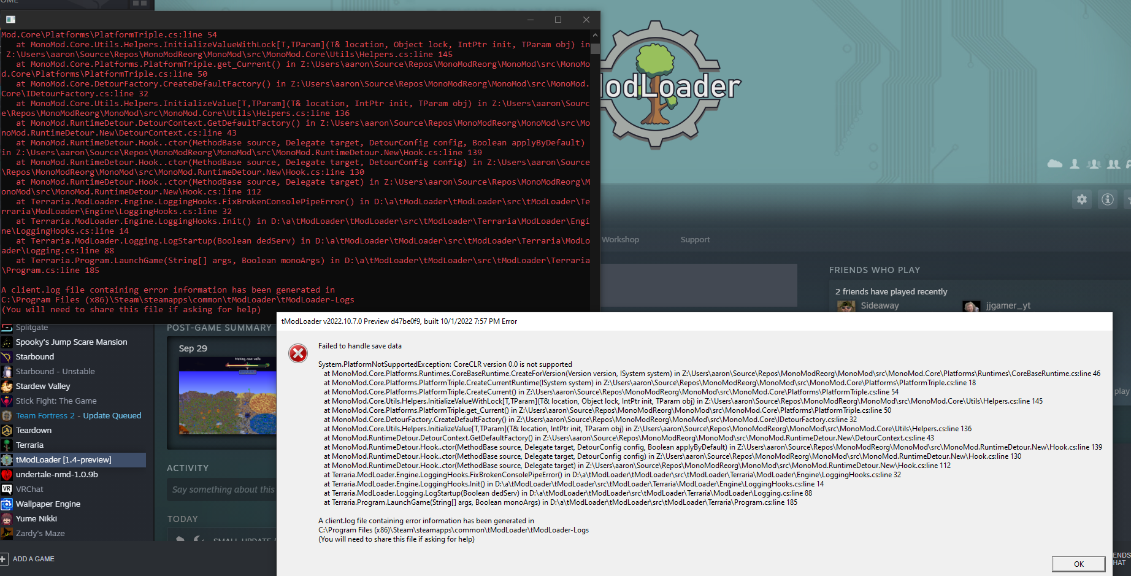Open the post-game summary screenshot thumbnail

click(228, 396)
